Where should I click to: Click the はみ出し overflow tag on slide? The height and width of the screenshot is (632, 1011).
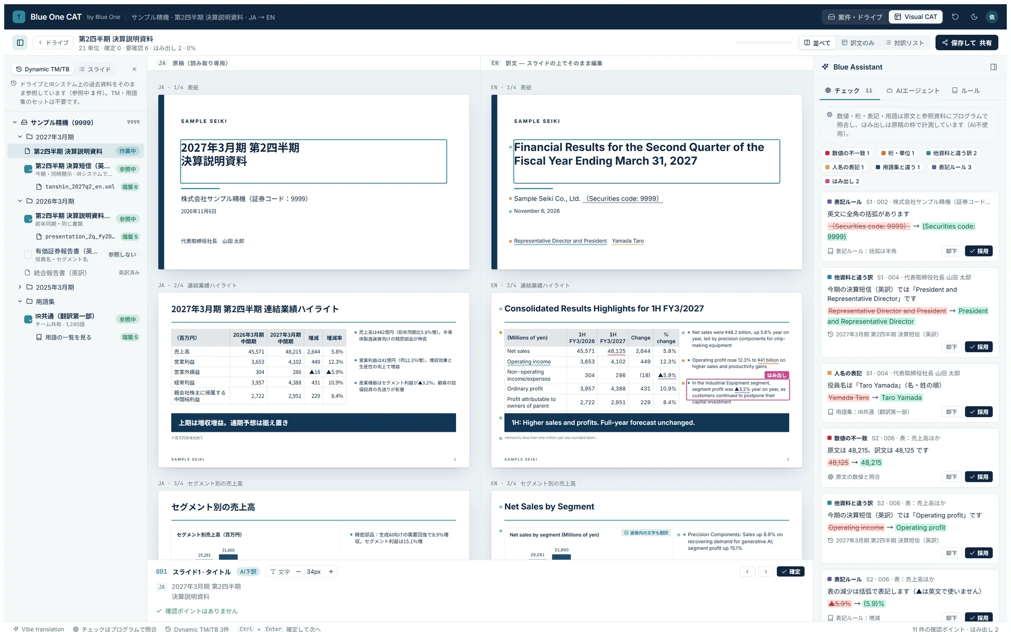click(777, 375)
